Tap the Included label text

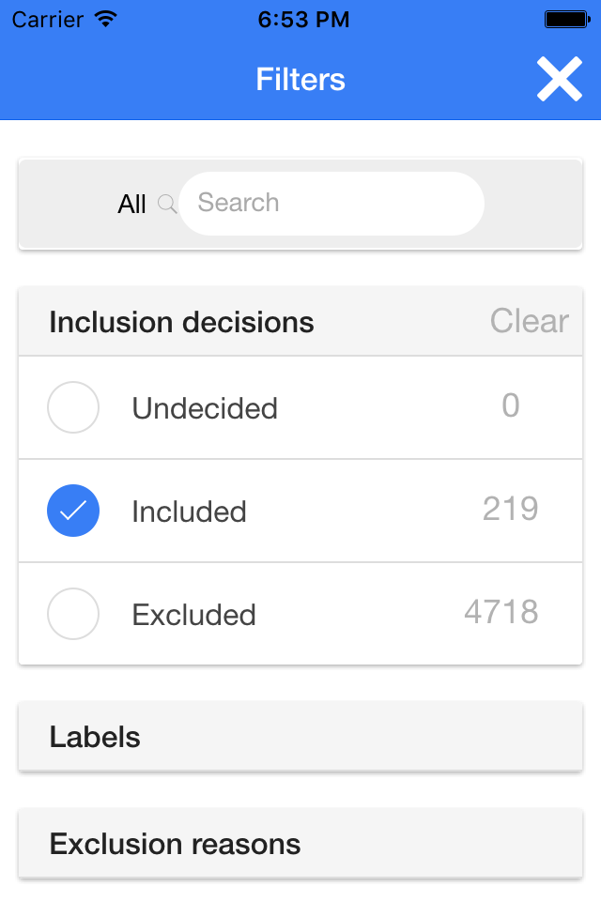point(189,512)
